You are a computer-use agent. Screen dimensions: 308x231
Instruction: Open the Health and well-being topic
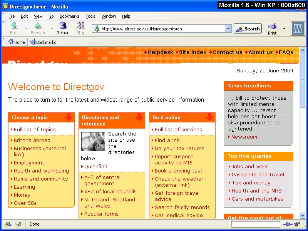tap(41, 171)
